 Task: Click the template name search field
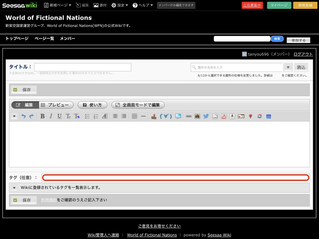[x=237, y=67]
